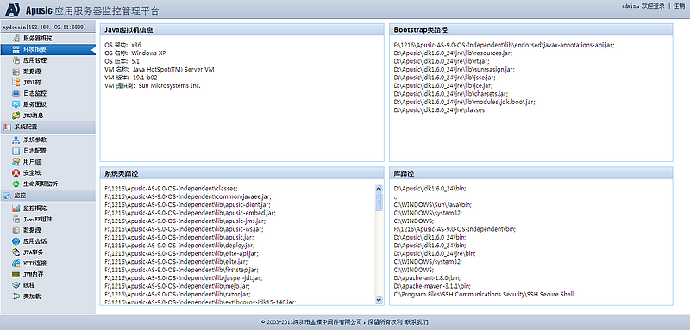Screen dimensions: 690x330
Task: Open JVM内存 monitoring entry
Action: pyautogui.click(x=34, y=274)
